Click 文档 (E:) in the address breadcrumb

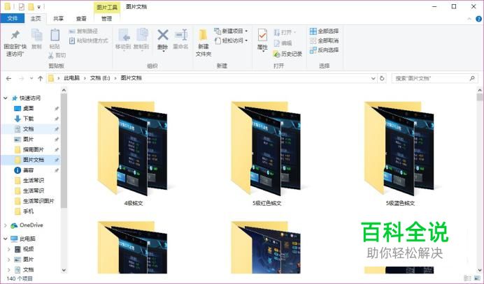tap(100, 78)
